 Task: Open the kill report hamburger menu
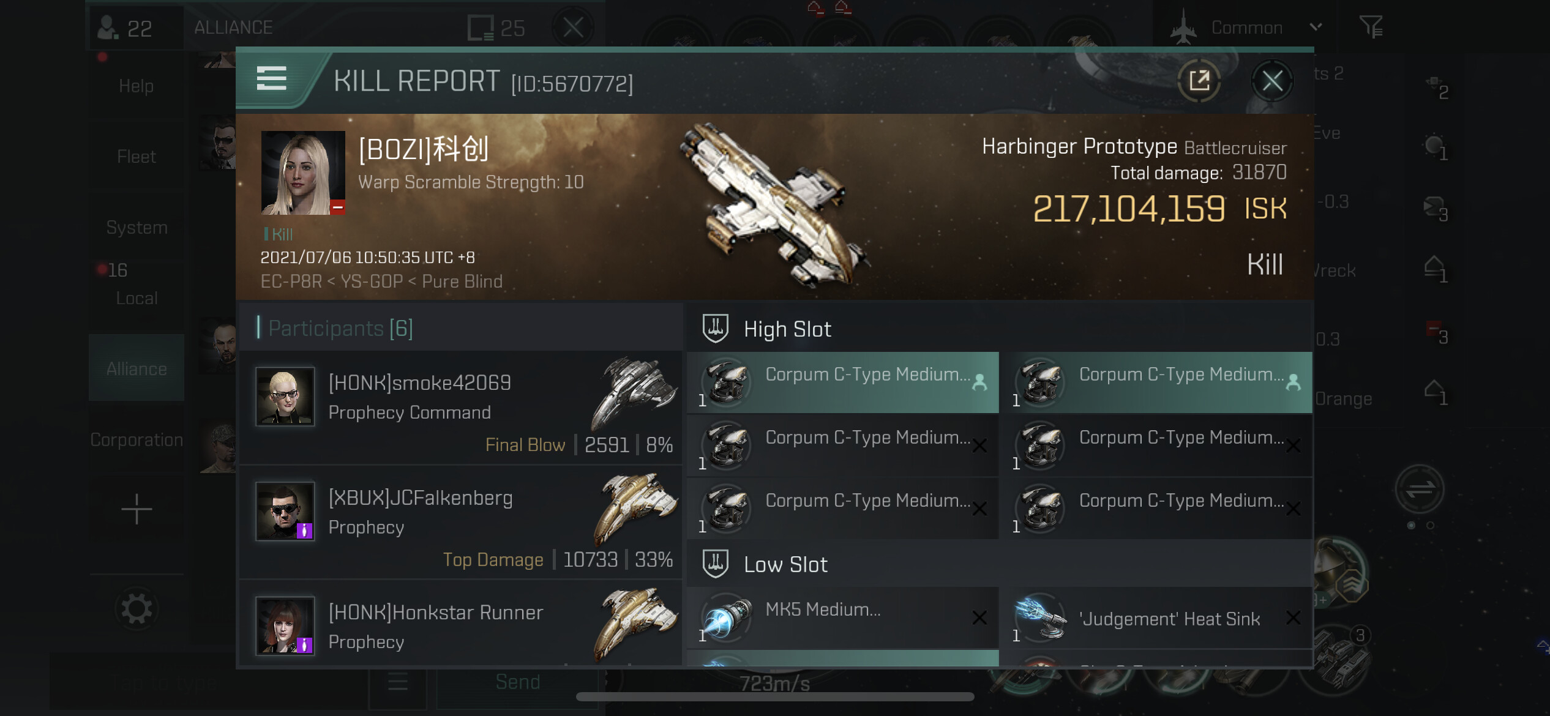272,80
